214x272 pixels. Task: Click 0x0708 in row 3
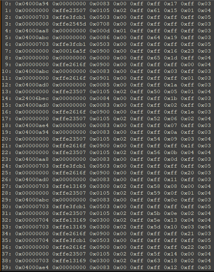tap(99, 24)
